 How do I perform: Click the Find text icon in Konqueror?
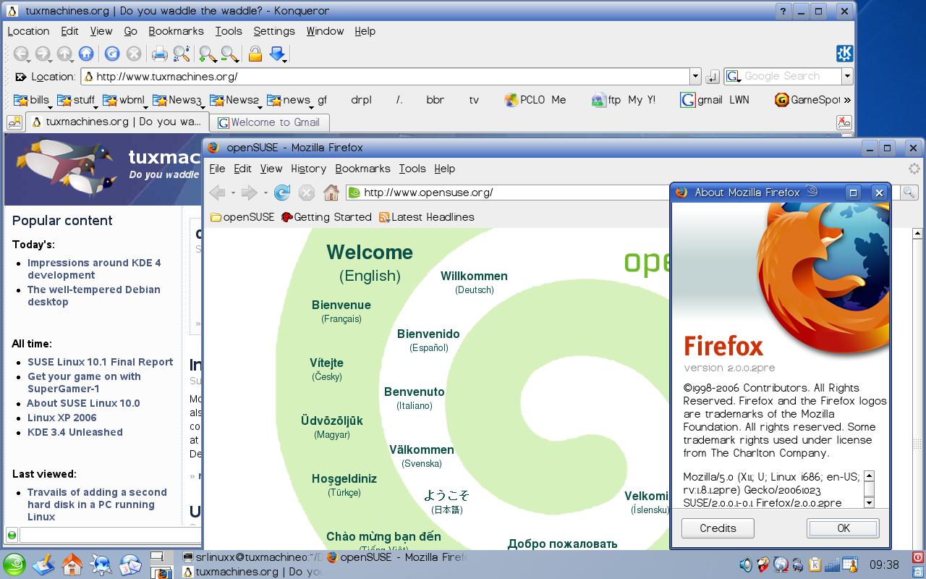point(182,54)
